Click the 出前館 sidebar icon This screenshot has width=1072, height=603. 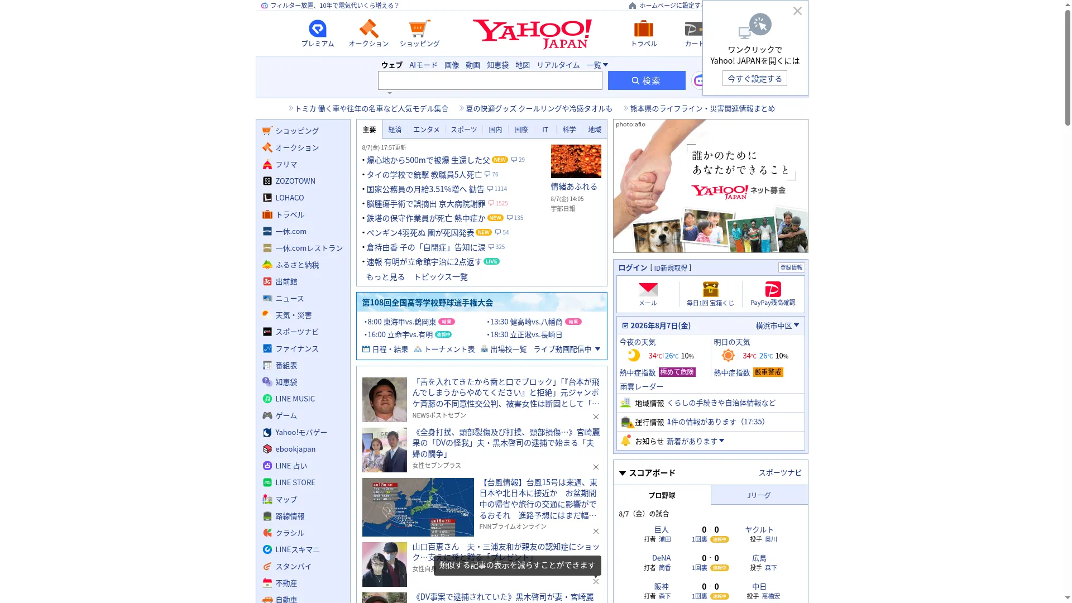coord(267,281)
